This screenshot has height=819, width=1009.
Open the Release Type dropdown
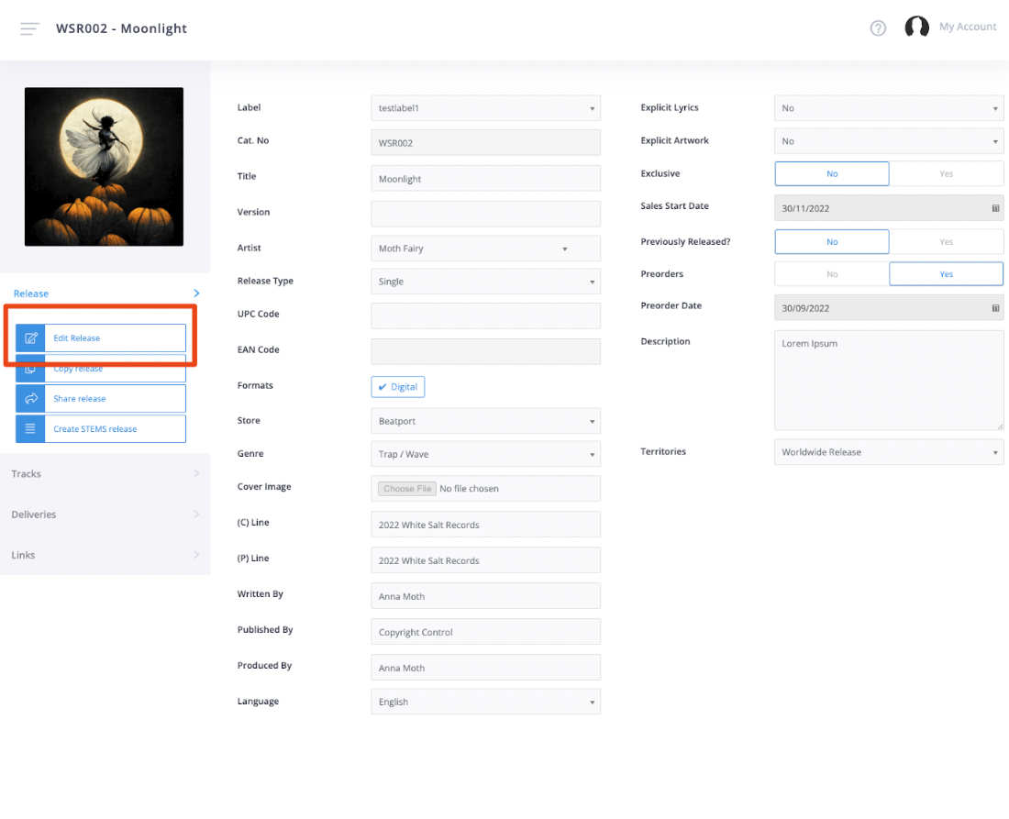486,282
